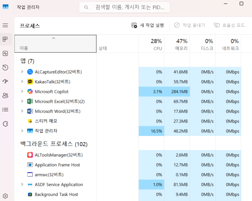The height and width of the screenshot is (201, 252).
Task: Sort by the 0% 네트워크 column
Action: (228, 44)
